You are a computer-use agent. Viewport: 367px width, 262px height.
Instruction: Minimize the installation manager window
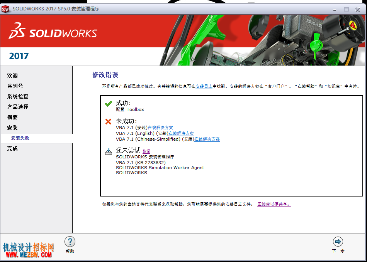coord(335,10)
